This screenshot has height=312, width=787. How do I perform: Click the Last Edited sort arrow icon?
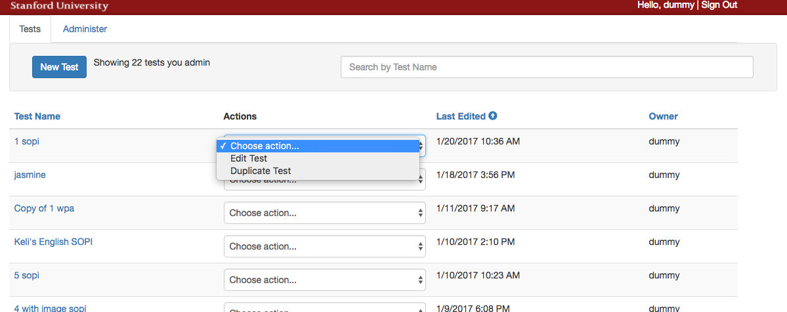tap(493, 116)
